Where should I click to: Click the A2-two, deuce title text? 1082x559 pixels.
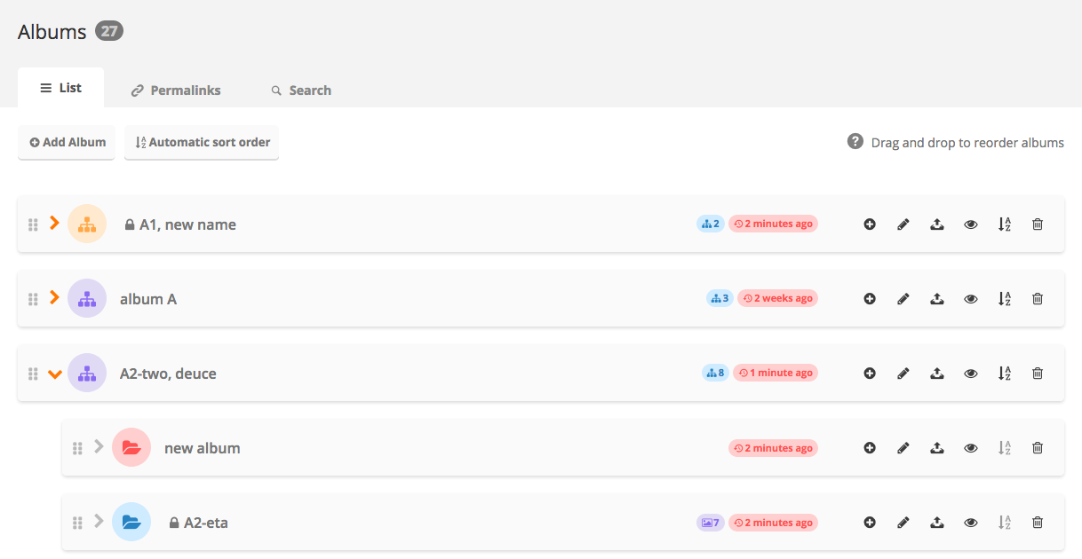[168, 374]
